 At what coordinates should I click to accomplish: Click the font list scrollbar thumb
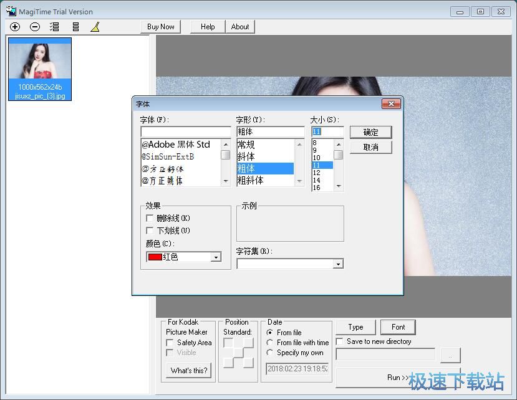[226, 155]
